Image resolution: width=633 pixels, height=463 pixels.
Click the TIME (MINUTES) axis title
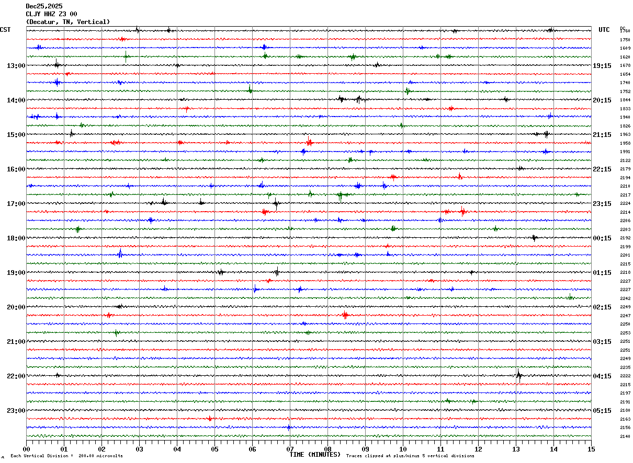(x=315, y=455)
